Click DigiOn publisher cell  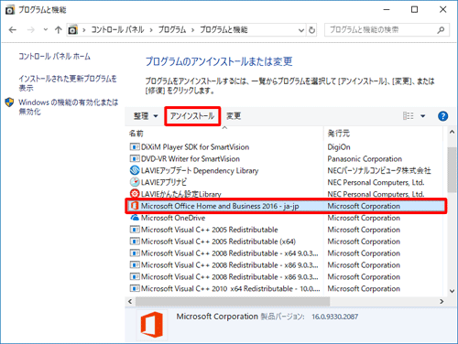tap(339, 147)
